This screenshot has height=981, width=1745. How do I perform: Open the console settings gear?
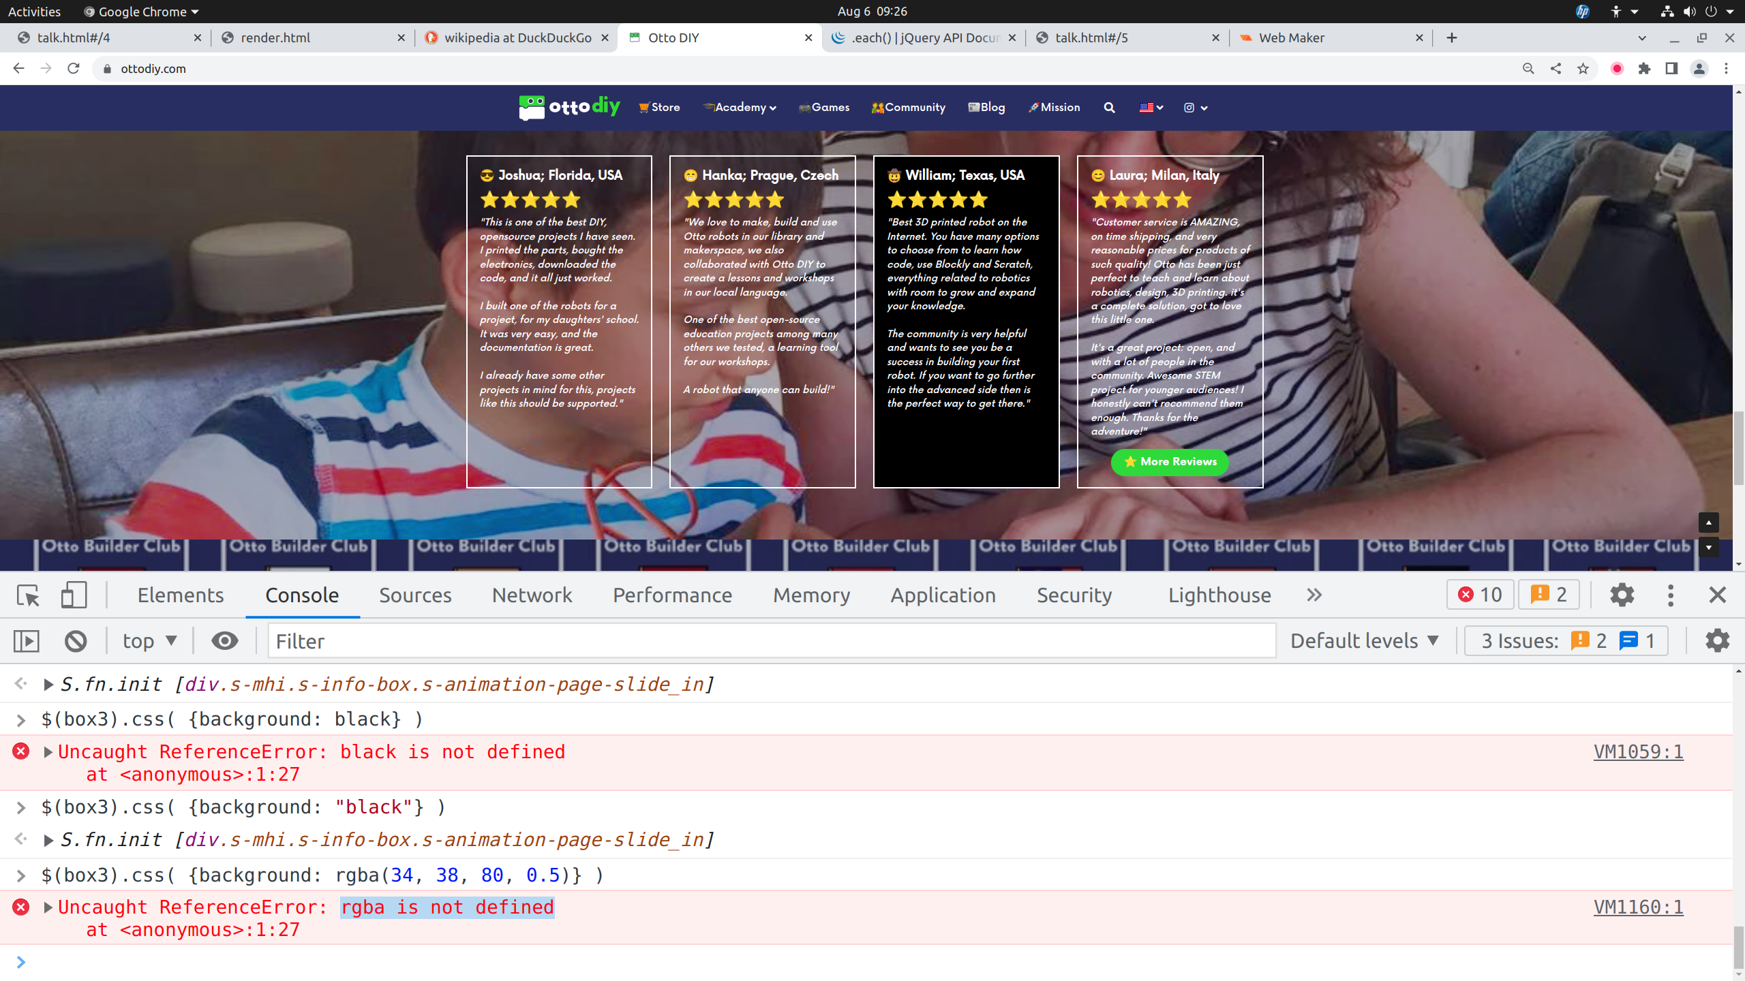pos(1717,641)
